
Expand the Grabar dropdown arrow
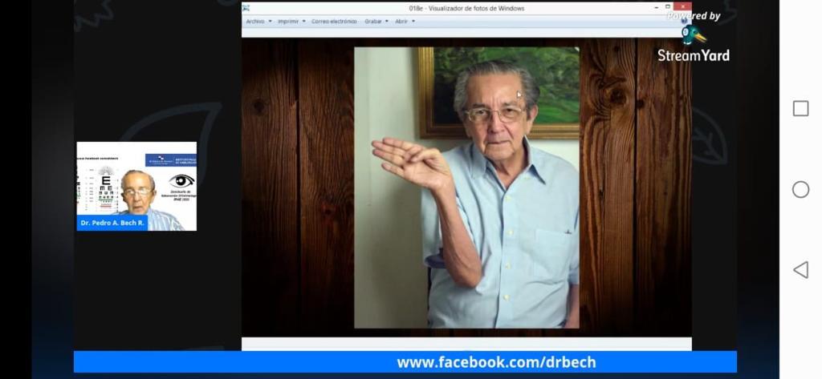[x=387, y=22]
